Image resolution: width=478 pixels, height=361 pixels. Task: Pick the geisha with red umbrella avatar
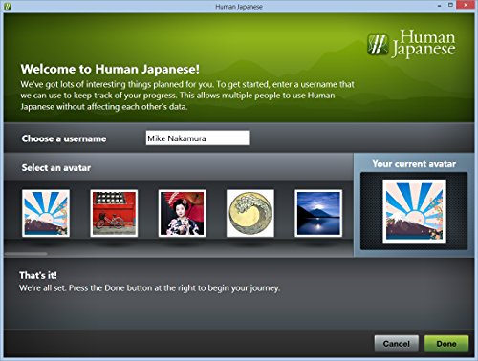[x=183, y=213]
